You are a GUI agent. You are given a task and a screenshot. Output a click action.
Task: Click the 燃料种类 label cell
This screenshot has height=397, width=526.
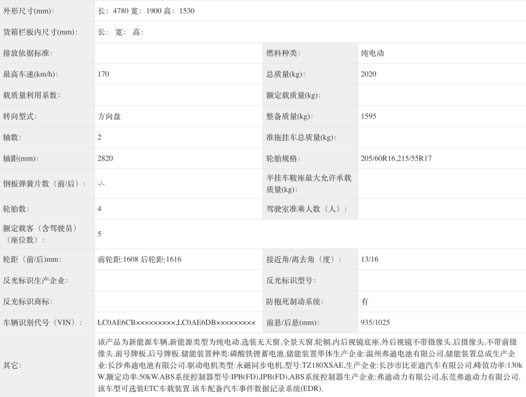pyautogui.click(x=283, y=53)
